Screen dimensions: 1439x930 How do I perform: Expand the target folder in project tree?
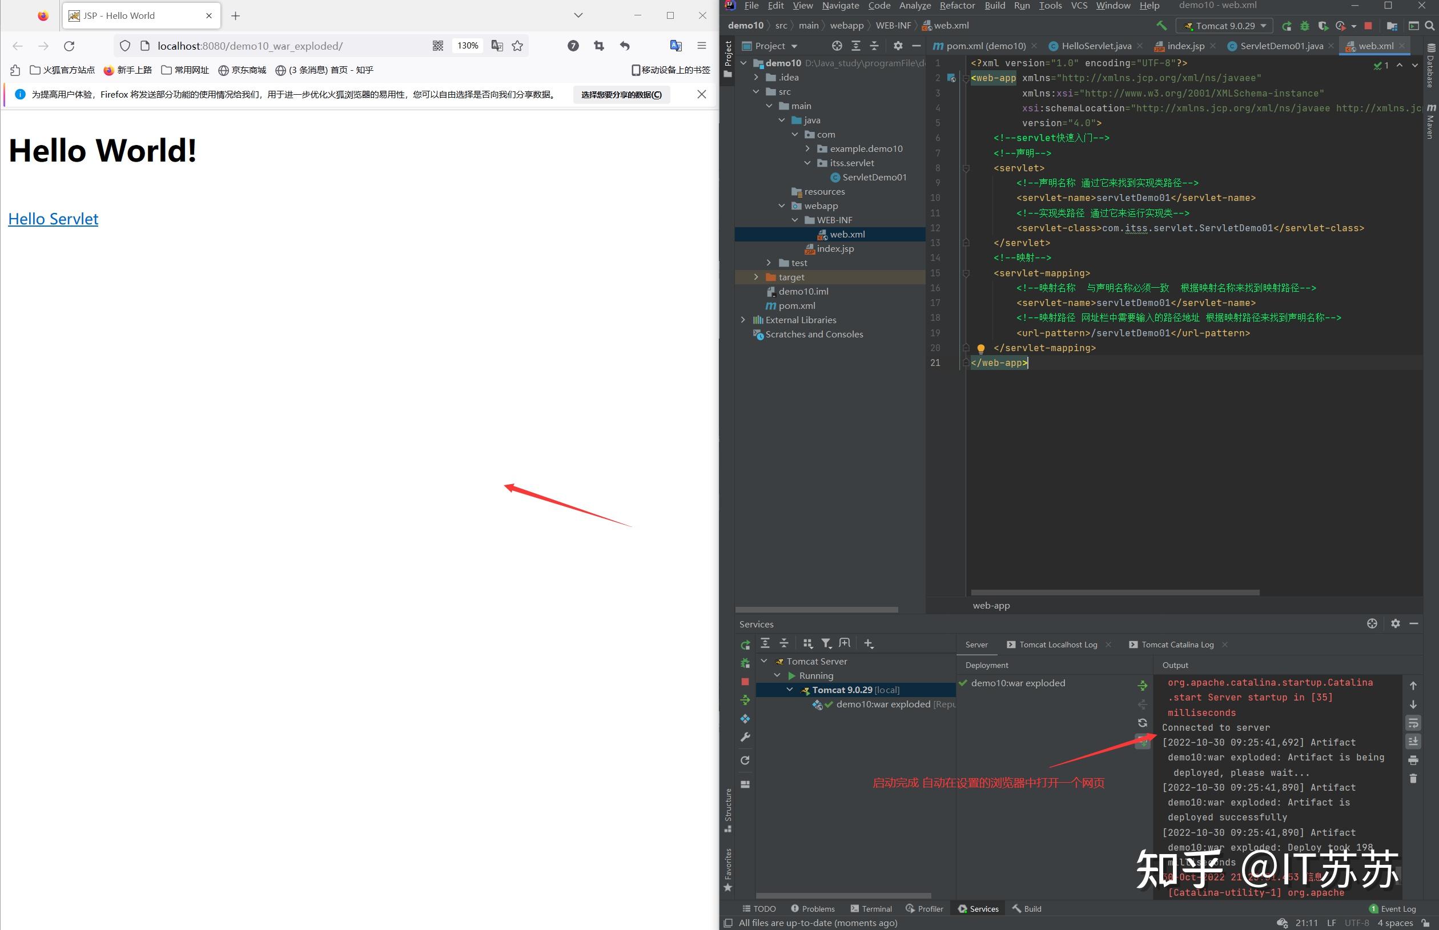756,277
